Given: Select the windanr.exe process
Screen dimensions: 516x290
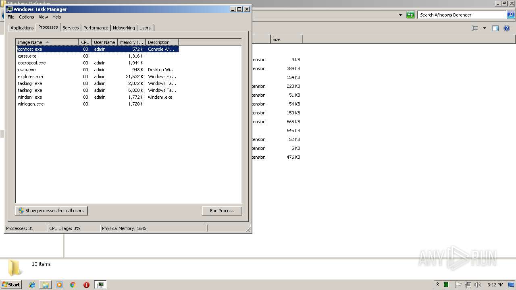Looking at the screenshot, I should click(x=98, y=97).
